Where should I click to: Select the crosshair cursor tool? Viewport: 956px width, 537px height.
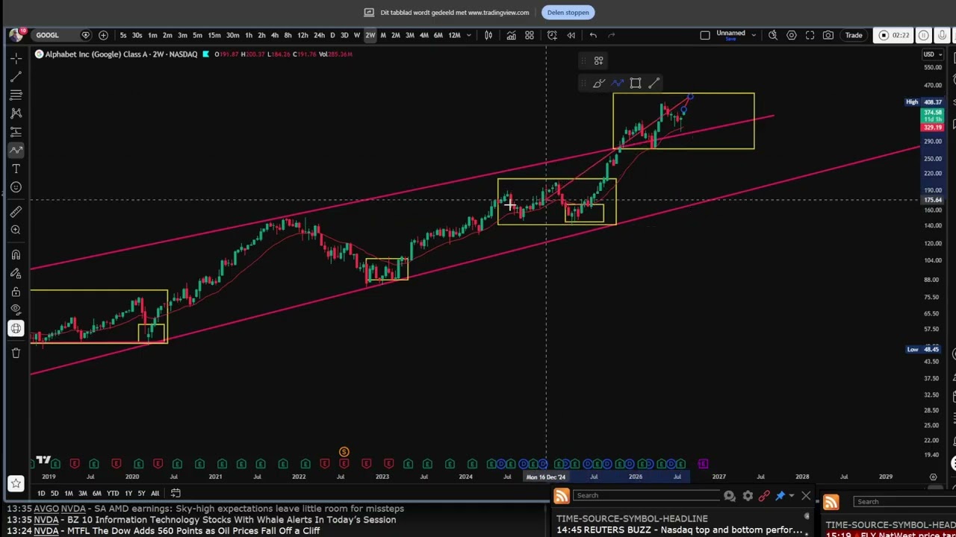pyautogui.click(x=16, y=58)
